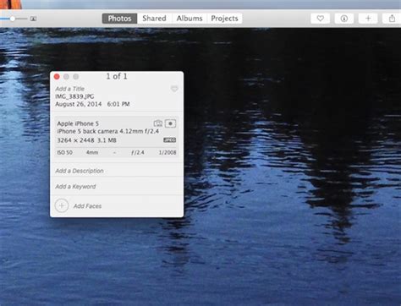The image size is (401, 306).
Task: Click the Add Faces label
Action: coord(87,206)
